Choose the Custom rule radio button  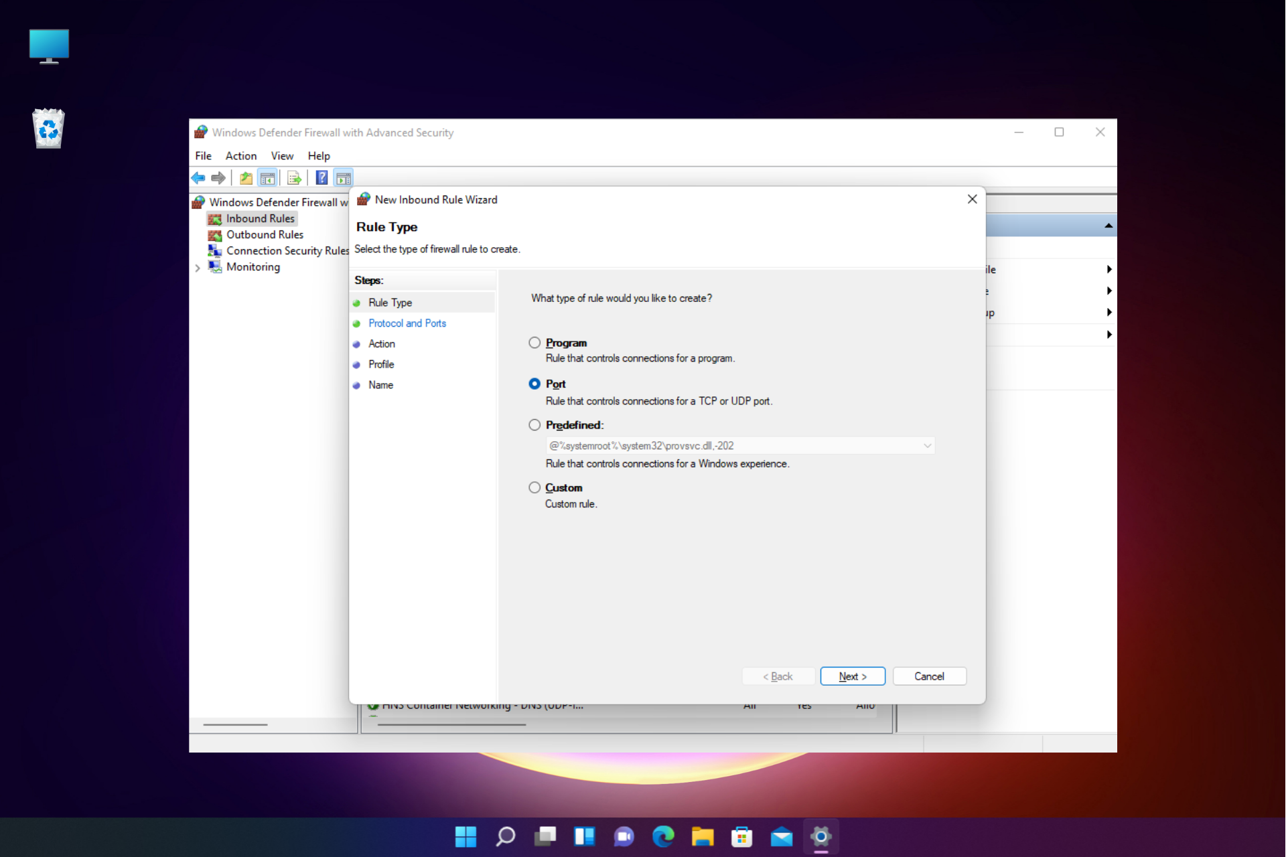534,487
